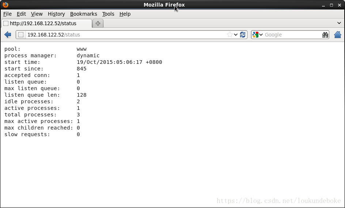Viewport: 345px width, 208px height.
Task: Click the 'slow requests:' label
Action: (27, 134)
